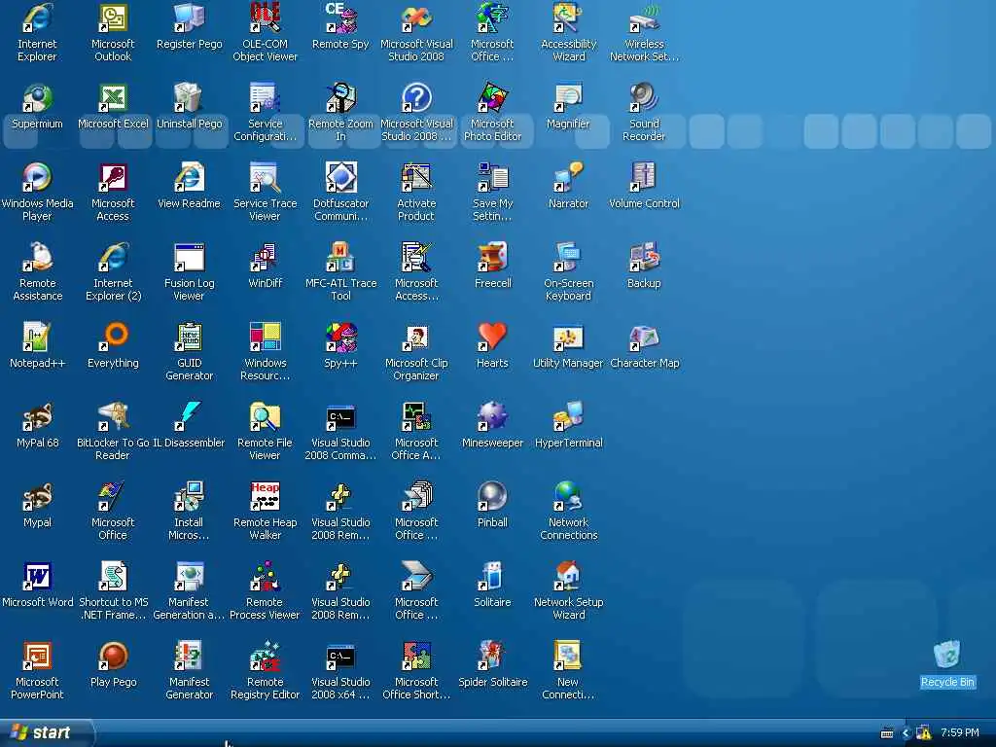Screen dimensions: 996x747
Task: Click the Spider Solitaire icon
Action: [493, 657]
